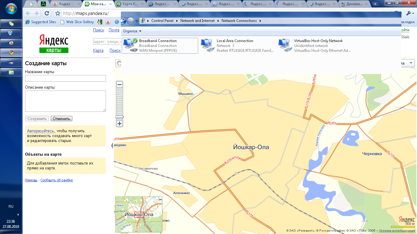Click the address search input field

pyautogui.click(x=107, y=42)
